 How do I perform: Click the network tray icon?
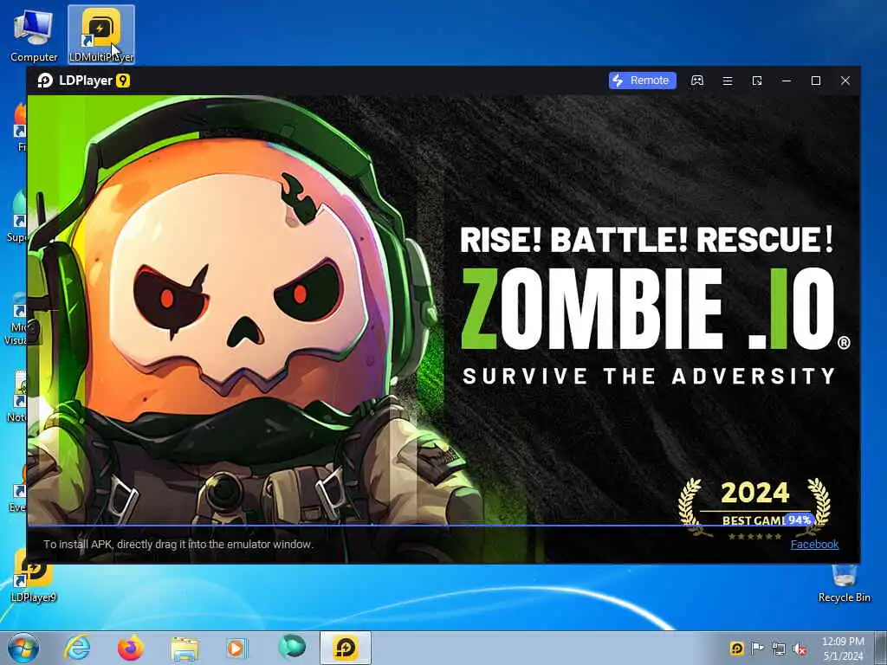(779, 649)
